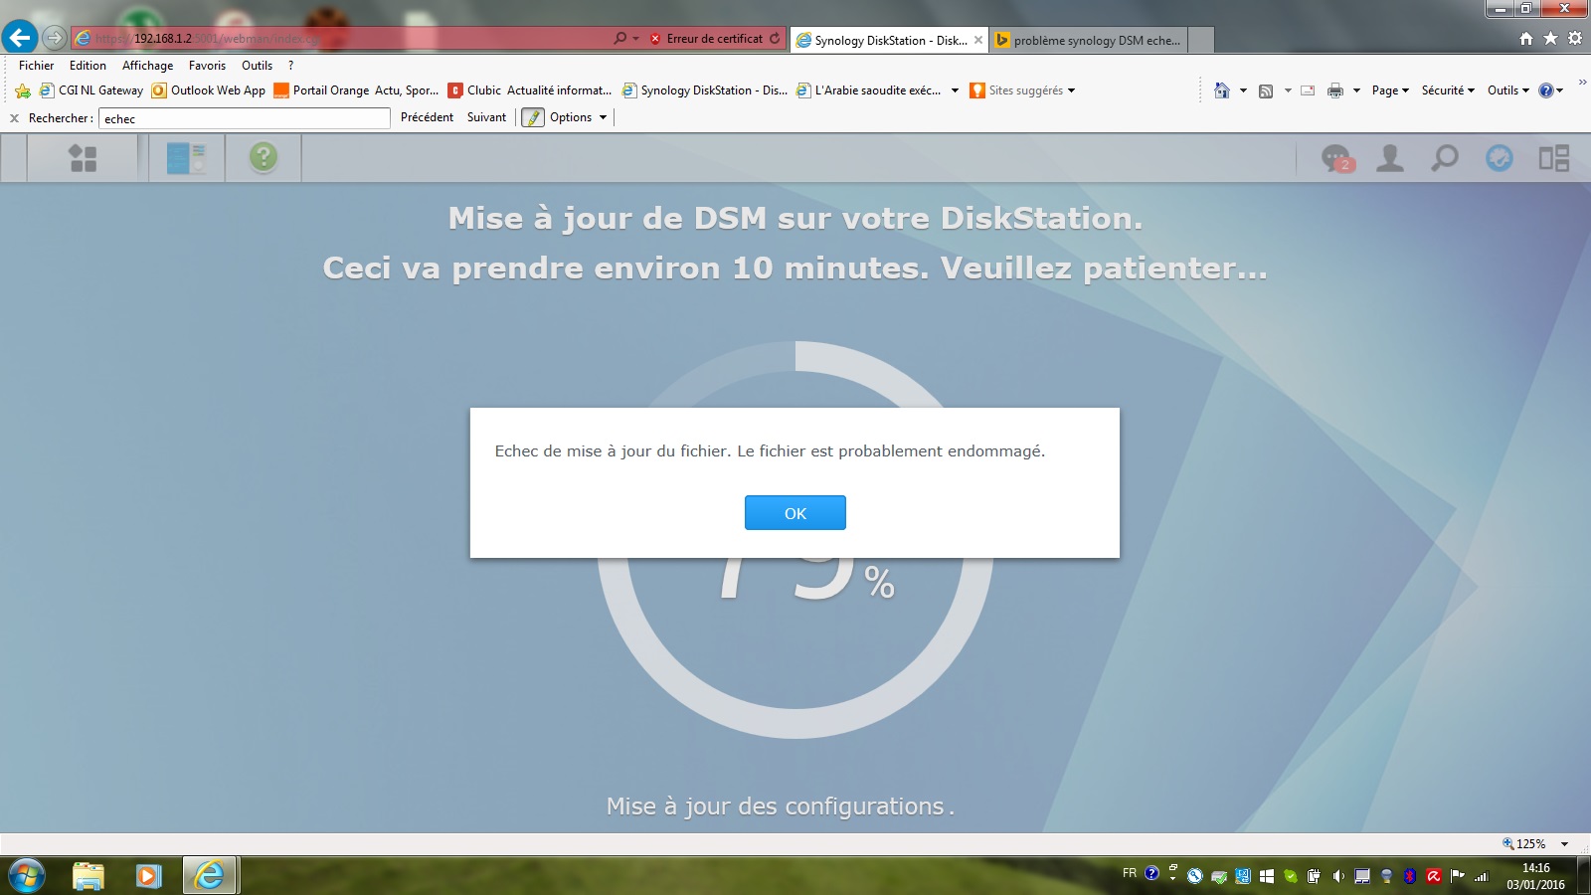1591x895 pixels.
Task: Open the Favoris menu
Action: click(207, 66)
